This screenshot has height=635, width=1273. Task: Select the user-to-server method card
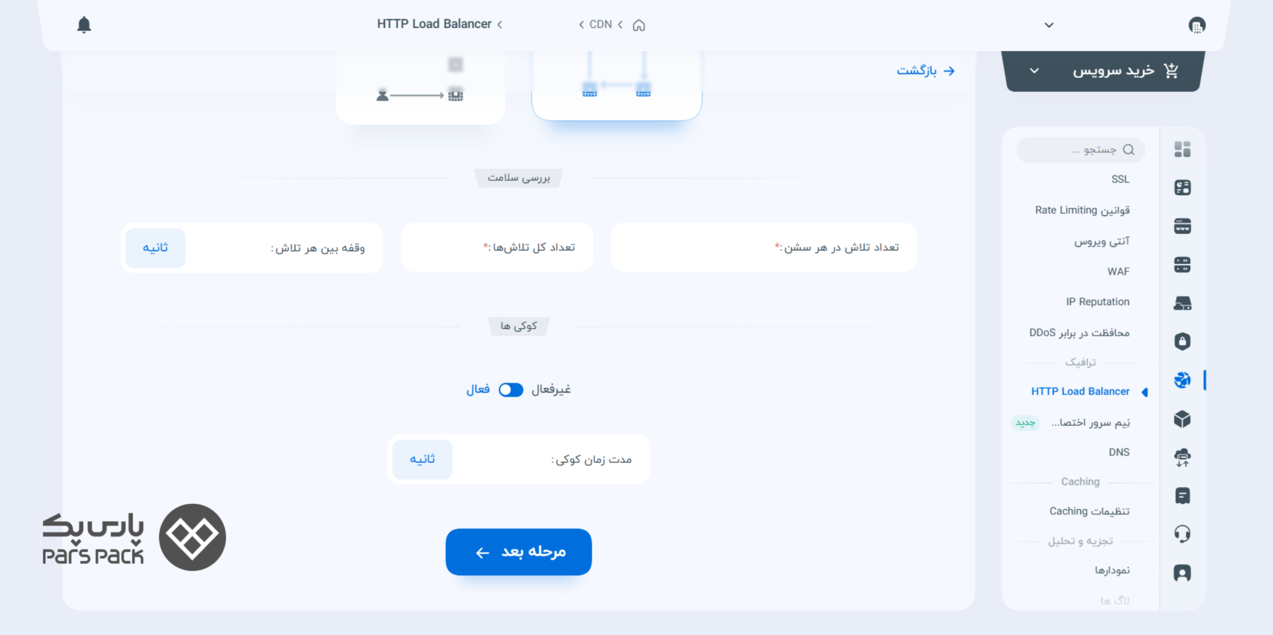(x=421, y=87)
